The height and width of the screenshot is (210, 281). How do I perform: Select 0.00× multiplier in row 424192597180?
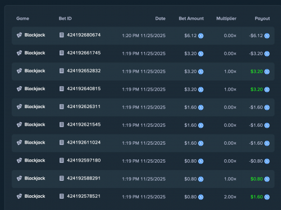click(230, 161)
